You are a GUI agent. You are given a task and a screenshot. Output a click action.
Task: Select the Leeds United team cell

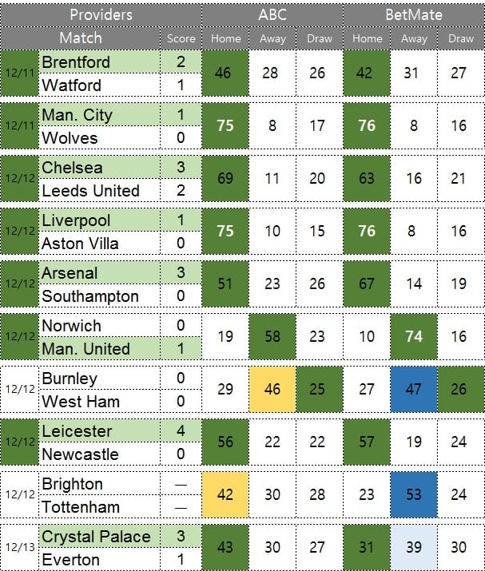coord(99,190)
